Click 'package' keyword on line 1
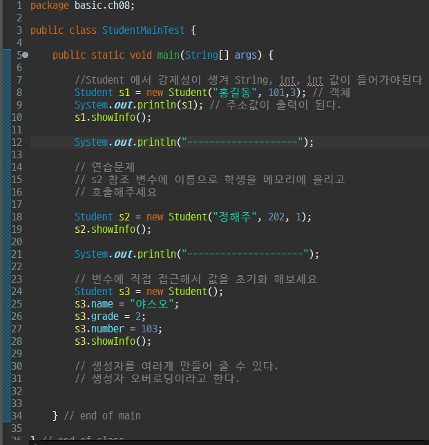The height and width of the screenshot is (445, 429). [x=50, y=6]
